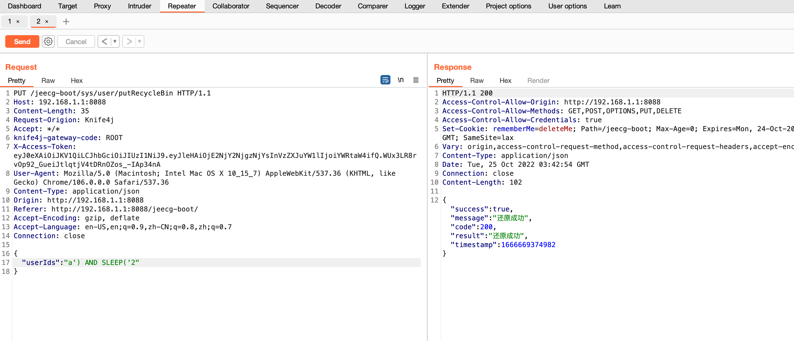The height and width of the screenshot is (341, 794).
Task: Go forward to next request arrow
Action: [x=129, y=42]
